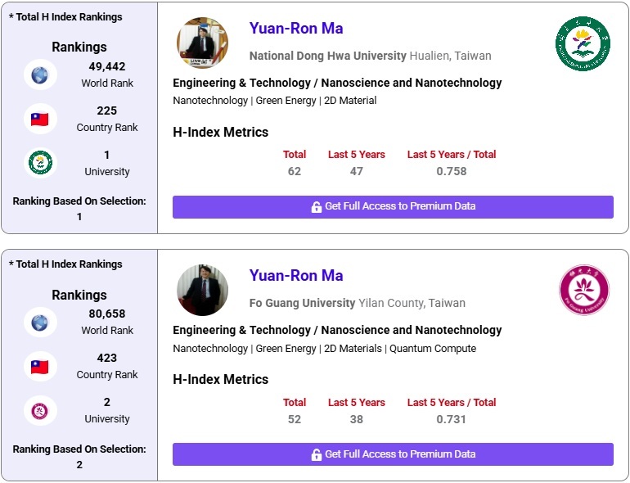This screenshot has height=483, width=630.
Task: Click Total H Index Rankings heading in second card
Action: tap(65, 264)
